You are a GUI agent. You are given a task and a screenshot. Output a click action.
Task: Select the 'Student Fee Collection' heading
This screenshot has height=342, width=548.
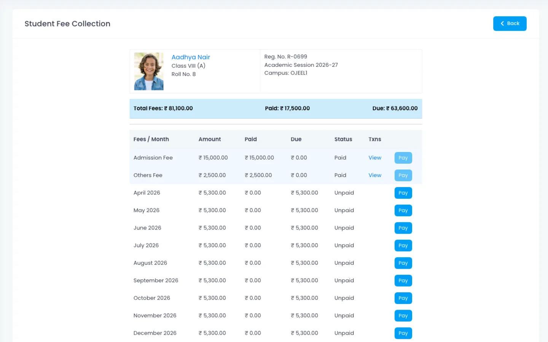tap(67, 24)
